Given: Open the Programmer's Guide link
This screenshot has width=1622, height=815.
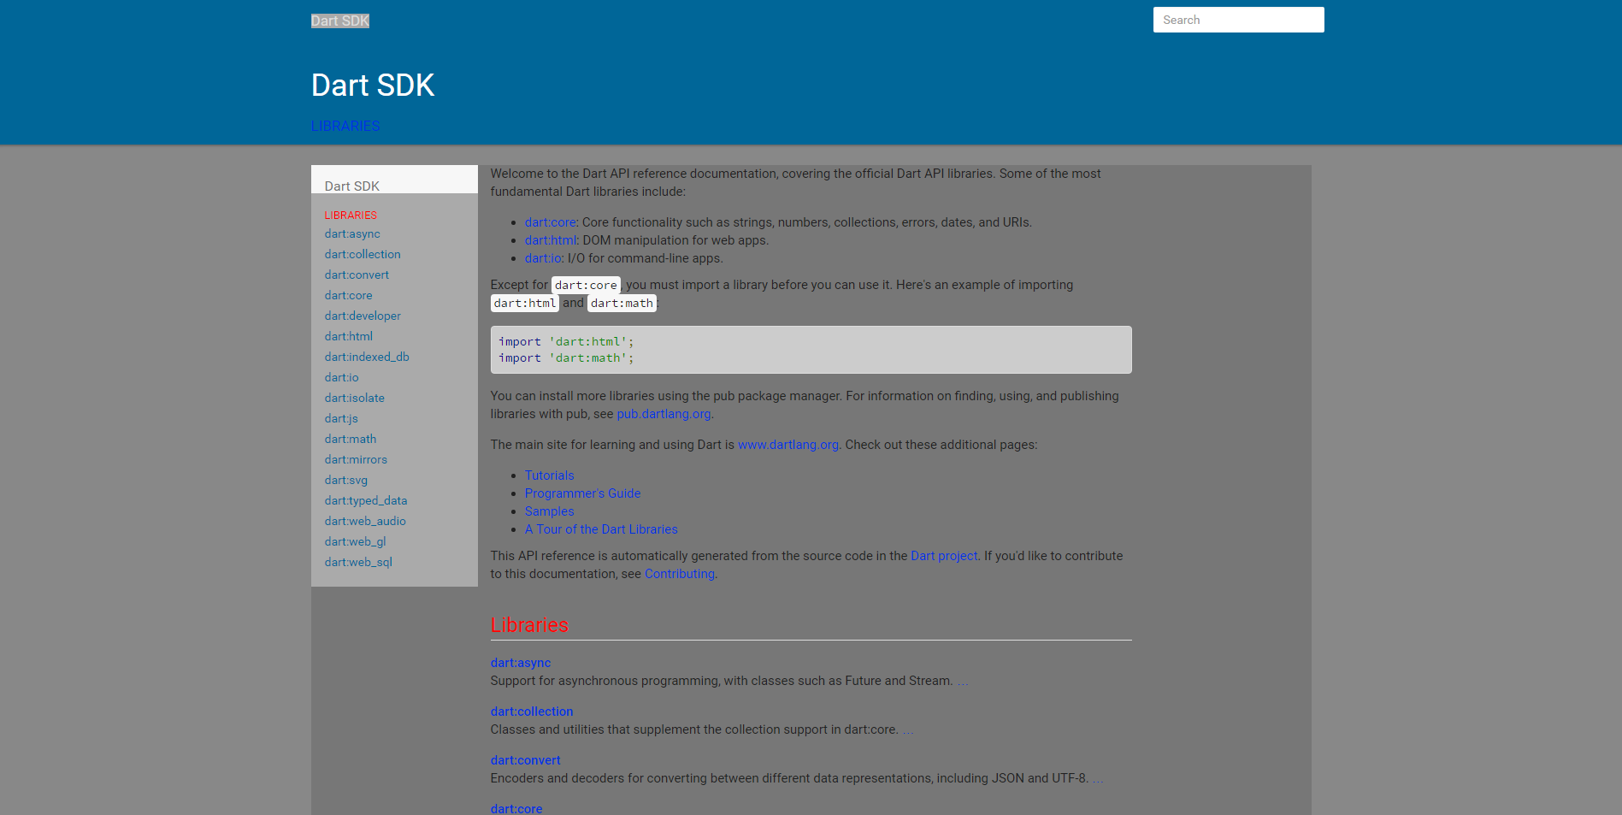Looking at the screenshot, I should (x=582, y=493).
